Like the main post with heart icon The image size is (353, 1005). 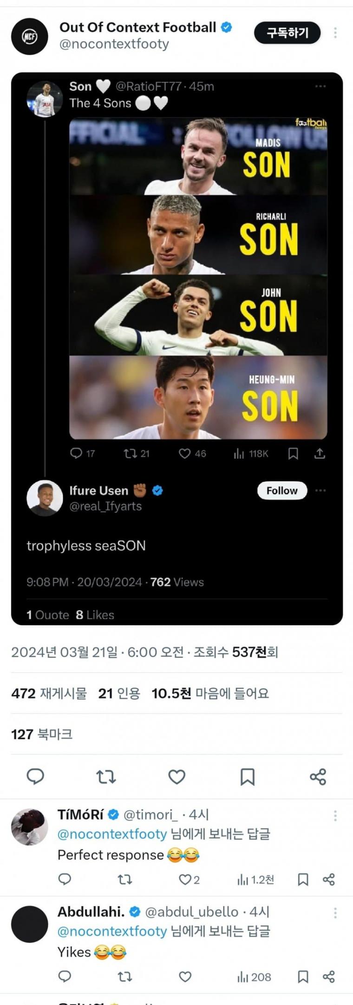coord(176,776)
